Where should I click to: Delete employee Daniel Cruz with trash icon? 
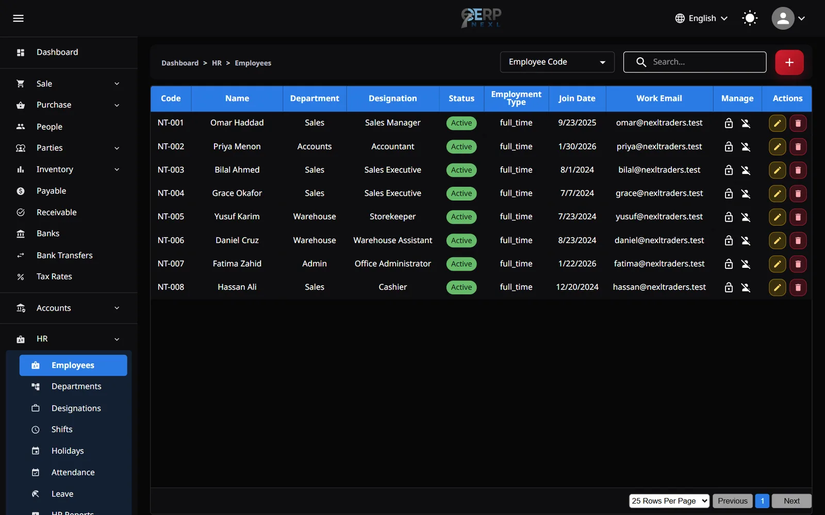click(798, 241)
